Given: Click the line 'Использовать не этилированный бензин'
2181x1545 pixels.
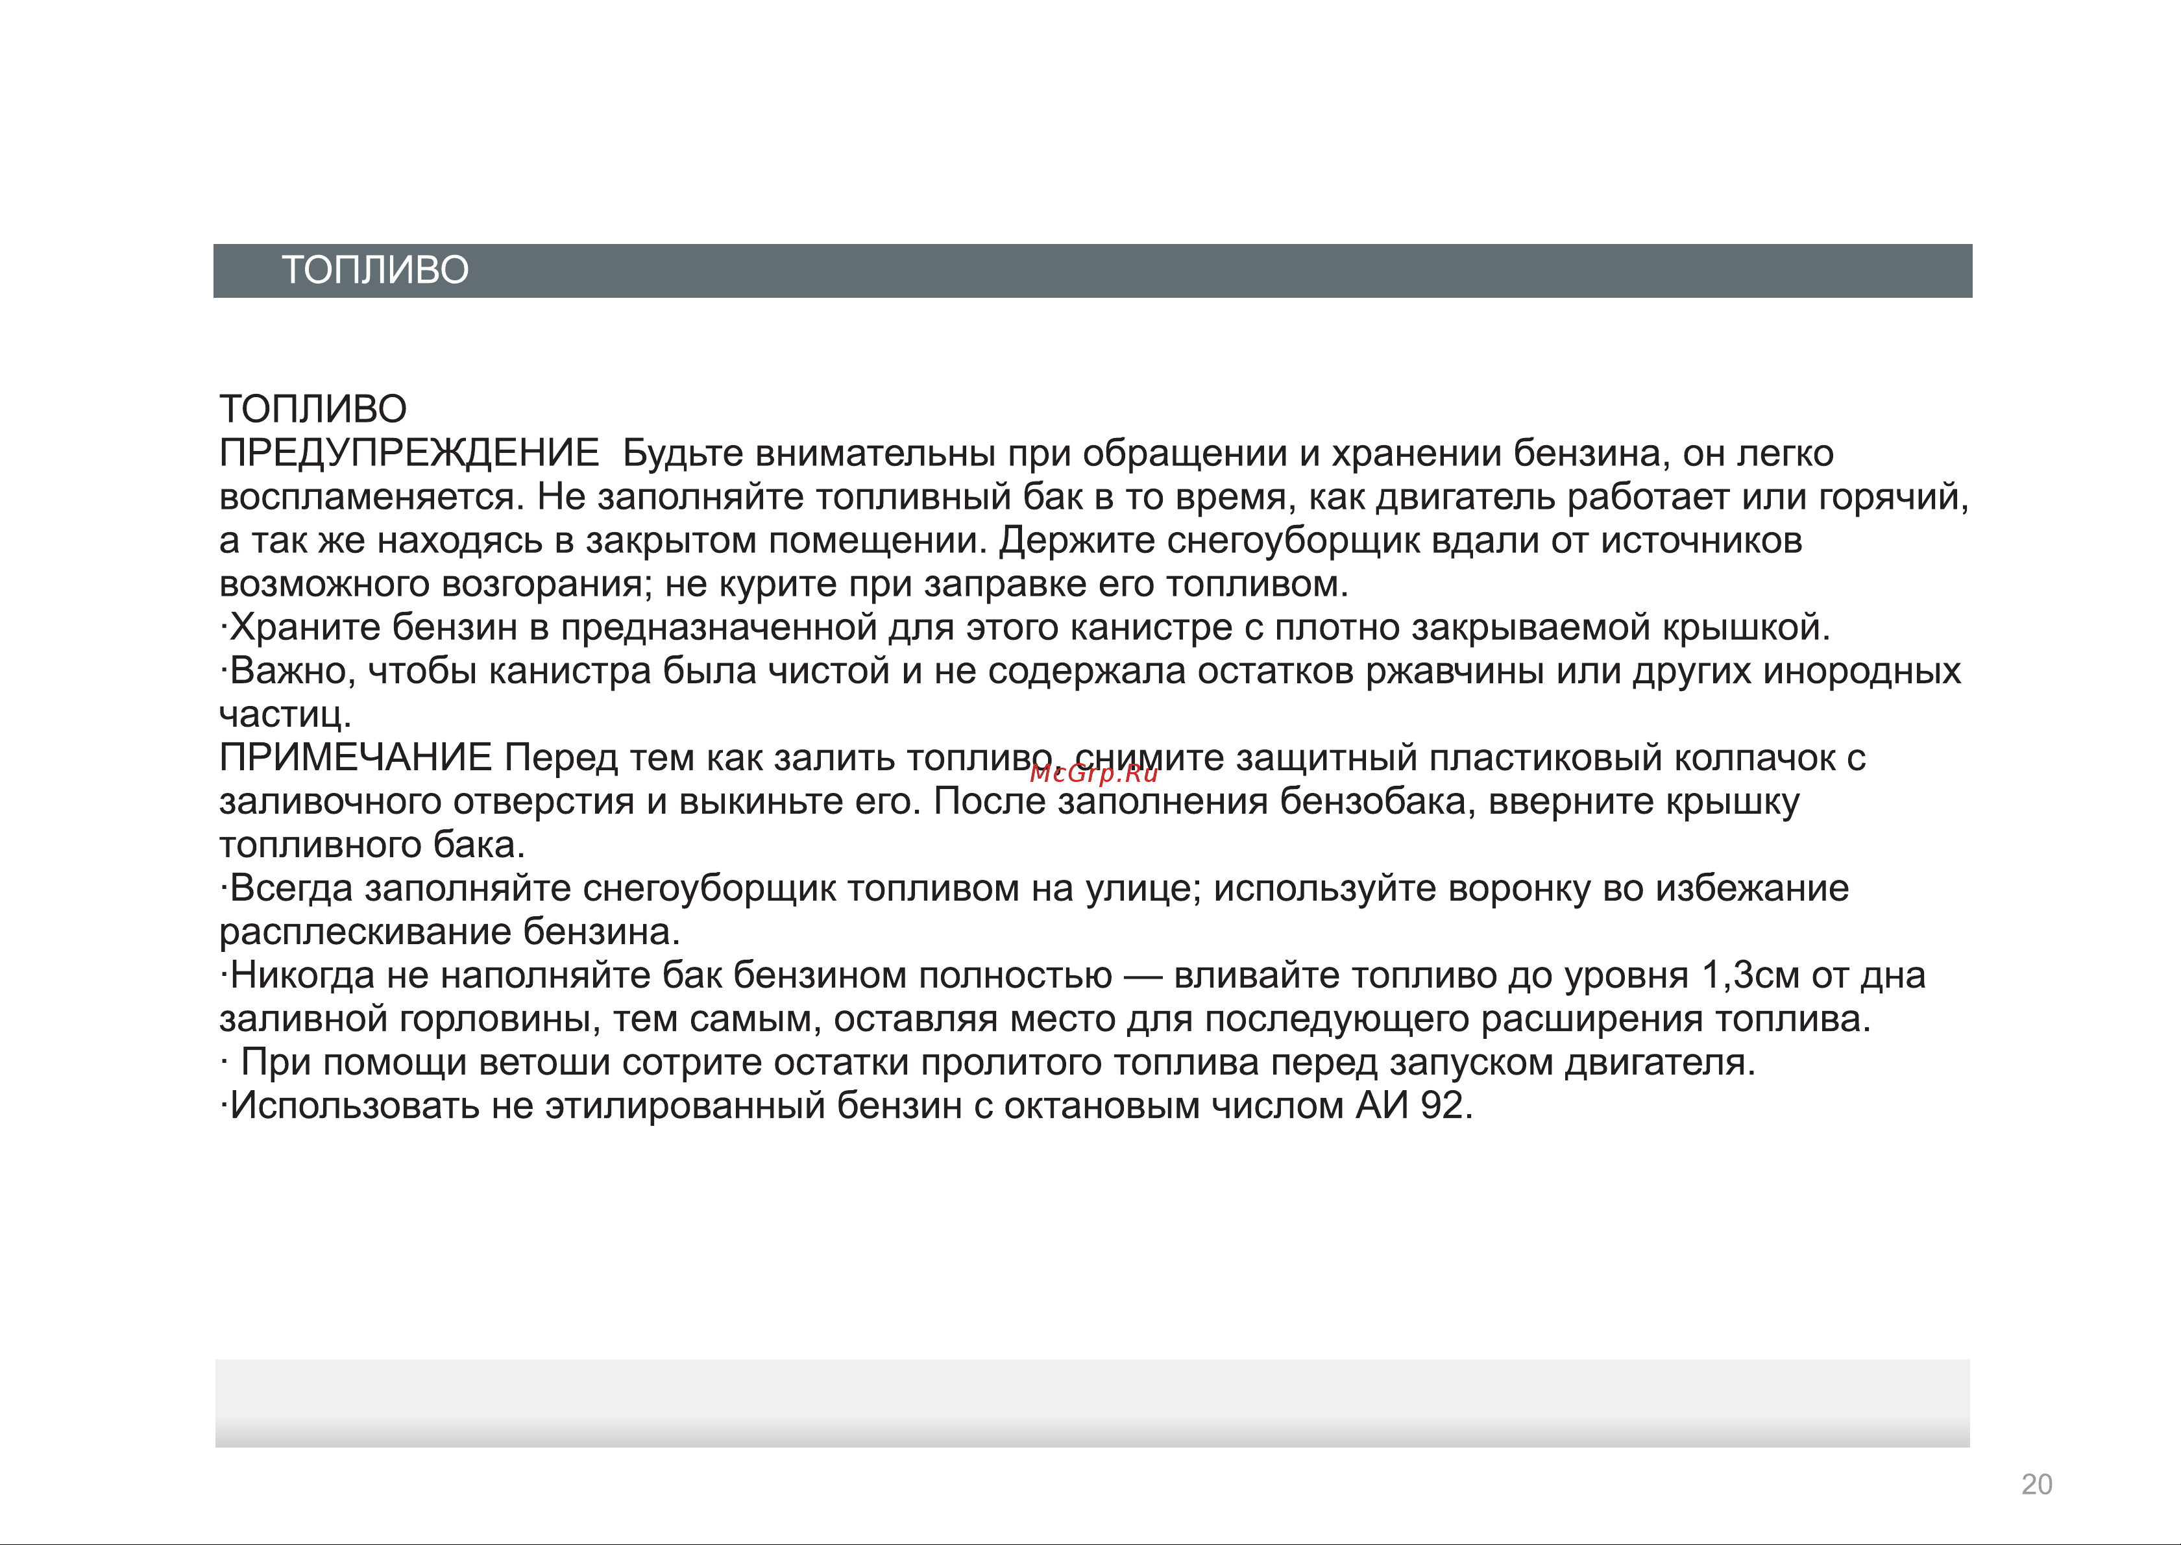Looking at the screenshot, I should pos(847,1106).
